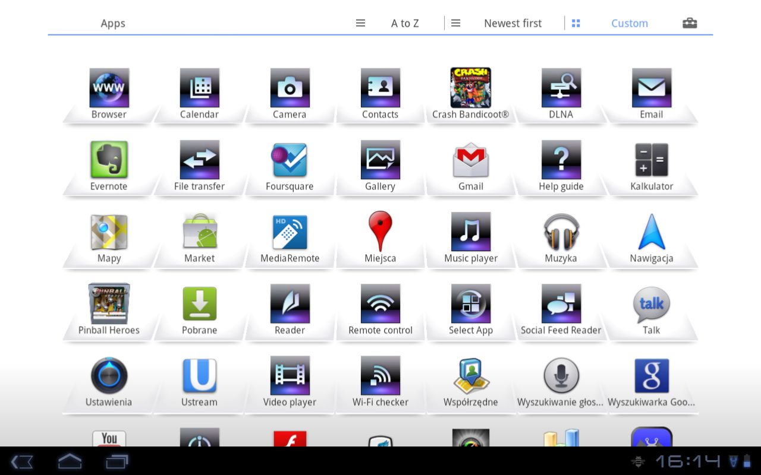Sort apps by Newest first
The height and width of the screenshot is (475, 761).
pos(512,23)
